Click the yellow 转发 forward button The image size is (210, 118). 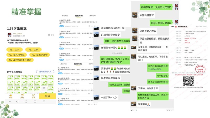pyautogui.click(x=48, y=96)
